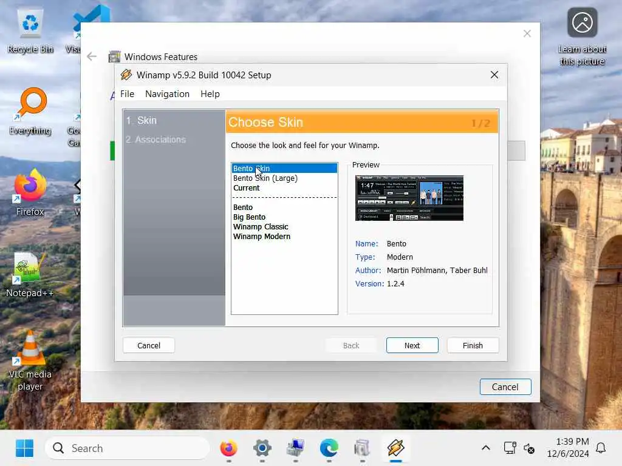Open Settings gear from the taskbar
The height and width of the screenshot is (466, 622).
point(262,448)
